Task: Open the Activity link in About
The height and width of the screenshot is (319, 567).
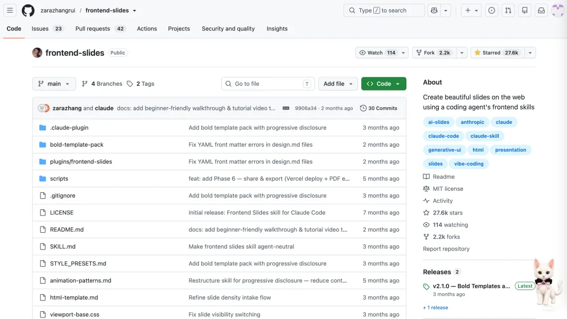Action: (438, 201)
